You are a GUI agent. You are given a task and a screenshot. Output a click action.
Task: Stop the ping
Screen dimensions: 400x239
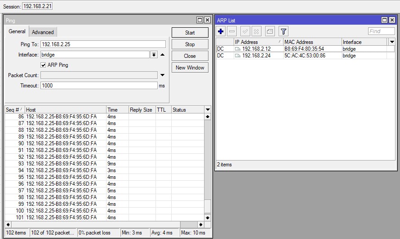tap(190, 44)
